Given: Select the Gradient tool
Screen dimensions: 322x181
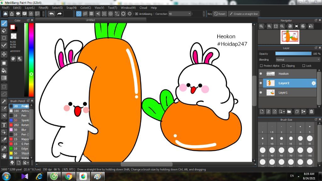Looking at the screenshot, I should (4, 78).
